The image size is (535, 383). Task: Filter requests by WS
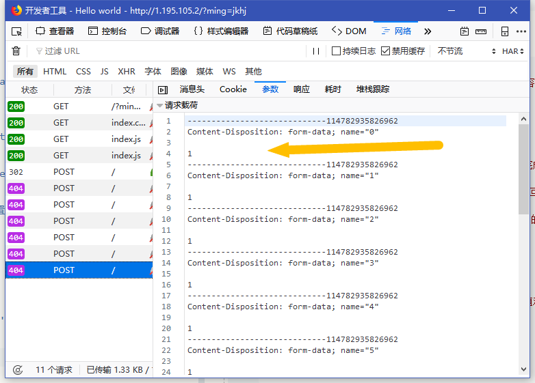coord(229,72)
